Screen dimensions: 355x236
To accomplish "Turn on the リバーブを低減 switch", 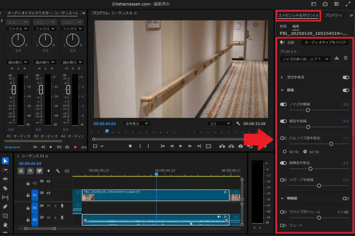I will (x=284, y=180).
